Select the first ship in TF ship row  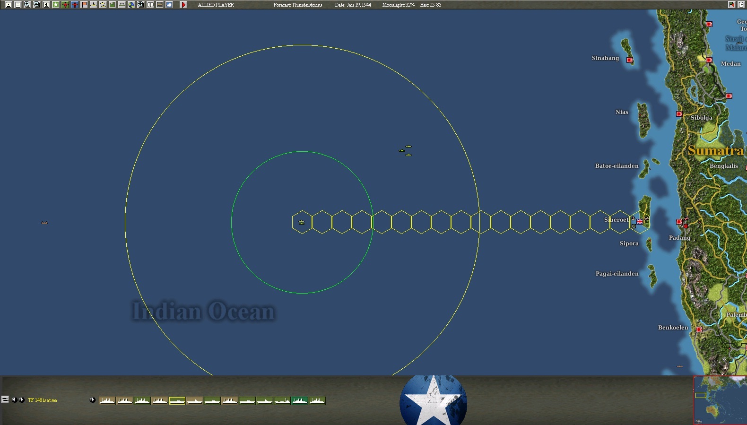pos(107,400)
